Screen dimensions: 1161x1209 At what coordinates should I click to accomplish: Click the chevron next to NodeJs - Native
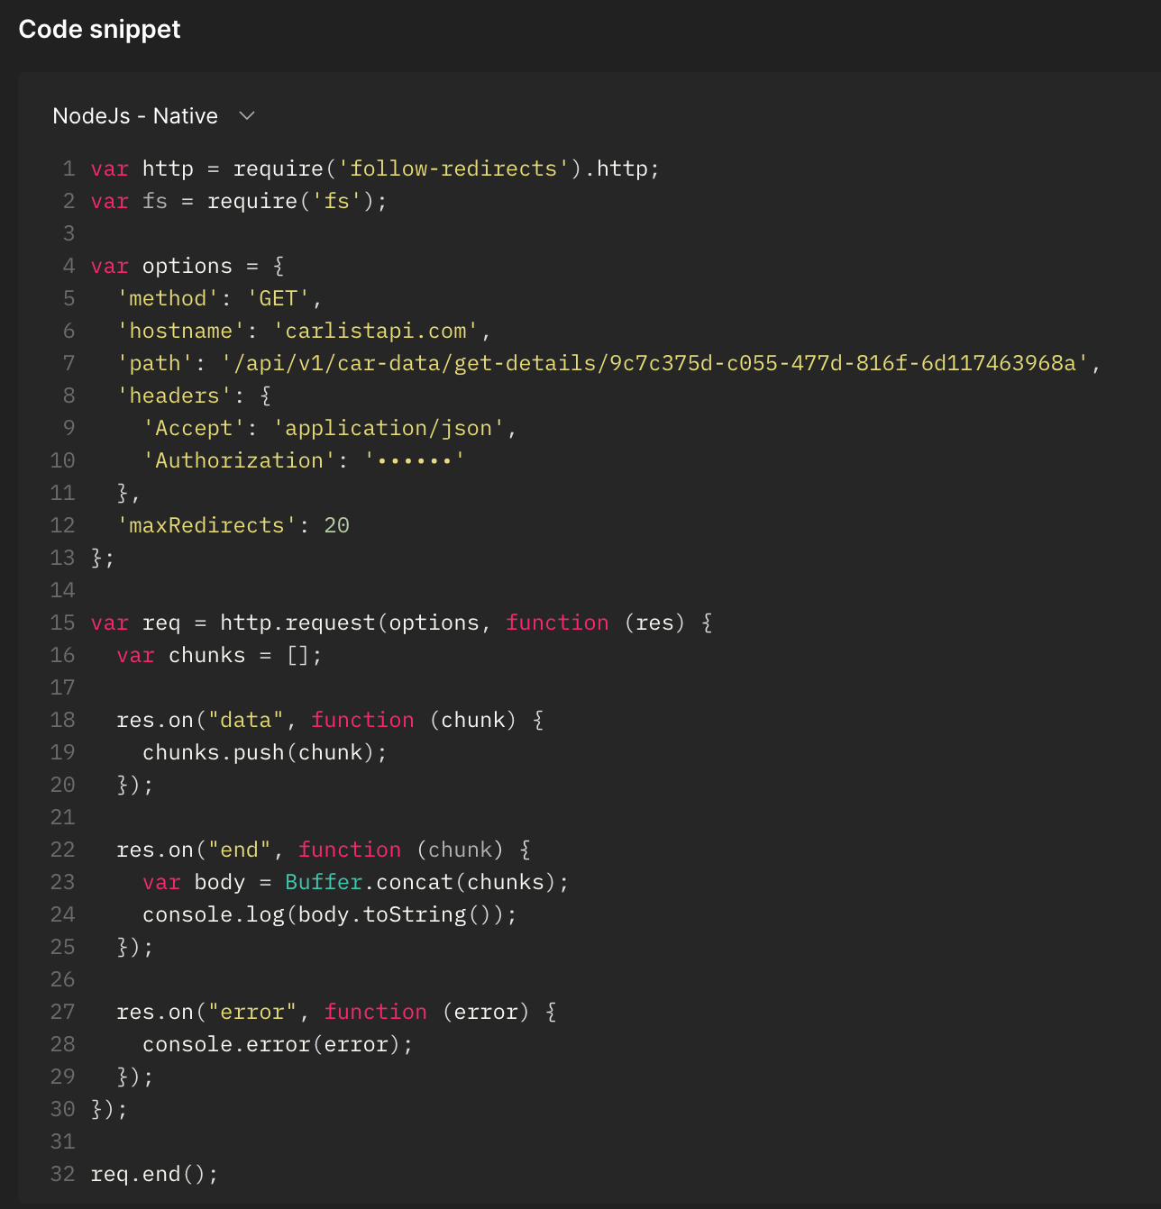pos(247,116)
